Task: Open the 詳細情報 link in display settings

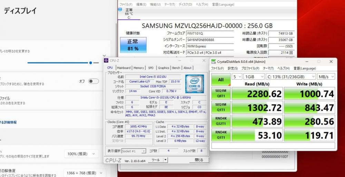Action: pyautogui.click(x=8, y=122)
